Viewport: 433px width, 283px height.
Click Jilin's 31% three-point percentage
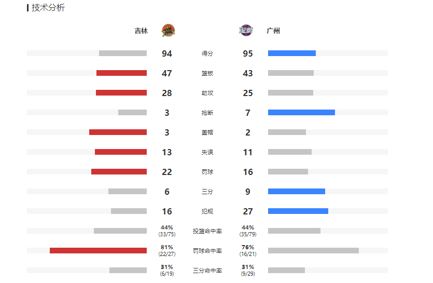[167, 267]
